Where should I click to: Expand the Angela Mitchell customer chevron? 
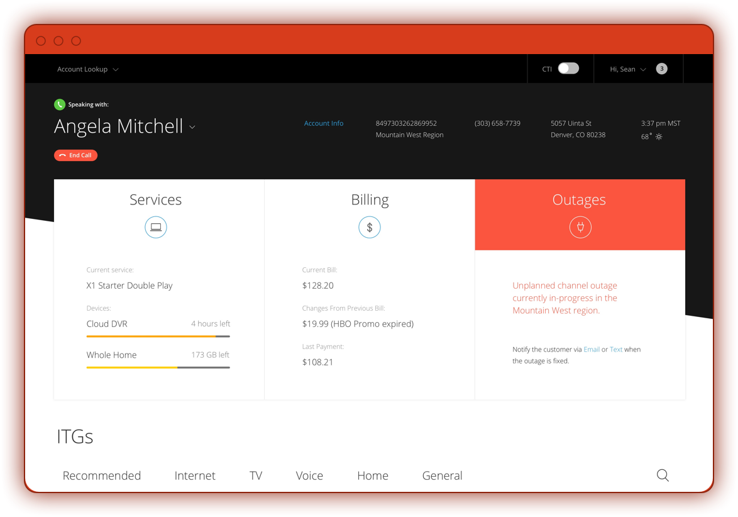tap(192, 127)
